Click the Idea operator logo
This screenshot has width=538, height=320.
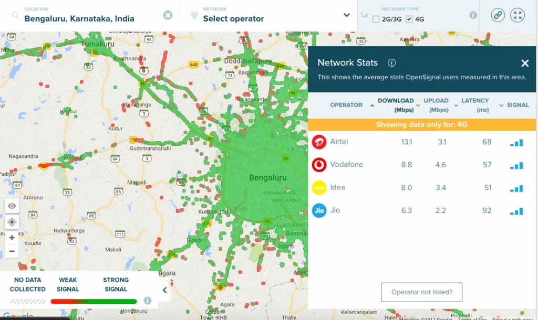319,188
